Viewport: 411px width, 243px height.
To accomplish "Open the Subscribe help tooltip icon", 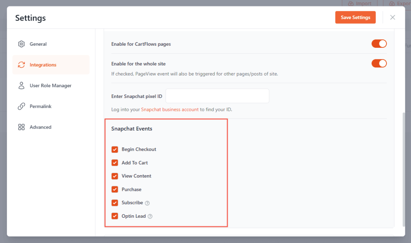I will click(147, 203).
